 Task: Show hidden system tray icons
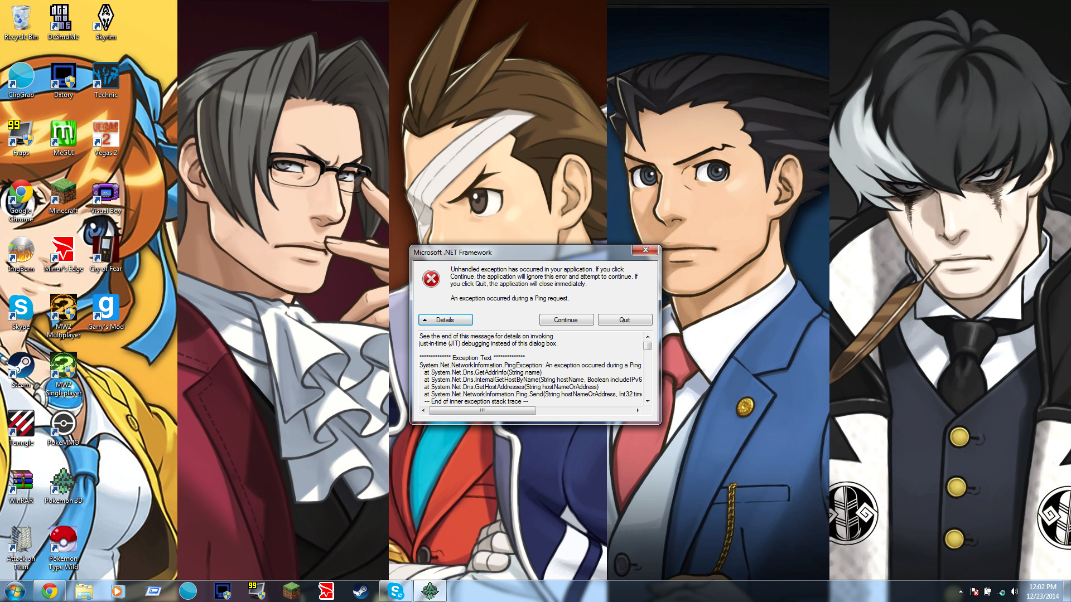click(961, 591)
